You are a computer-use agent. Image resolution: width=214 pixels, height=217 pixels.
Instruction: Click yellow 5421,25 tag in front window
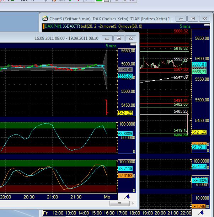coord(125,113)
